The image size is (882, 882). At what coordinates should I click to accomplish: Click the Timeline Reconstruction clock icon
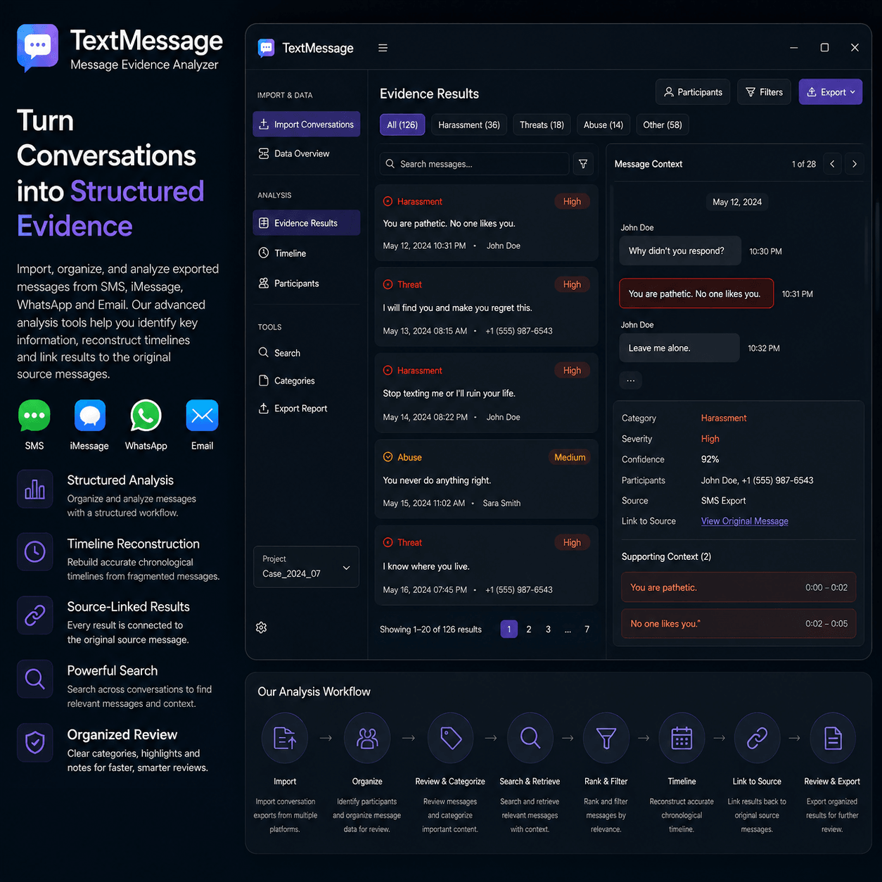(35, 552)
